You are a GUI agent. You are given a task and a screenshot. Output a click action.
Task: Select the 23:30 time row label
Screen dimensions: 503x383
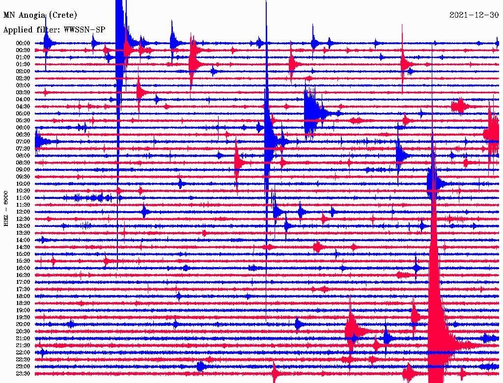23,374
